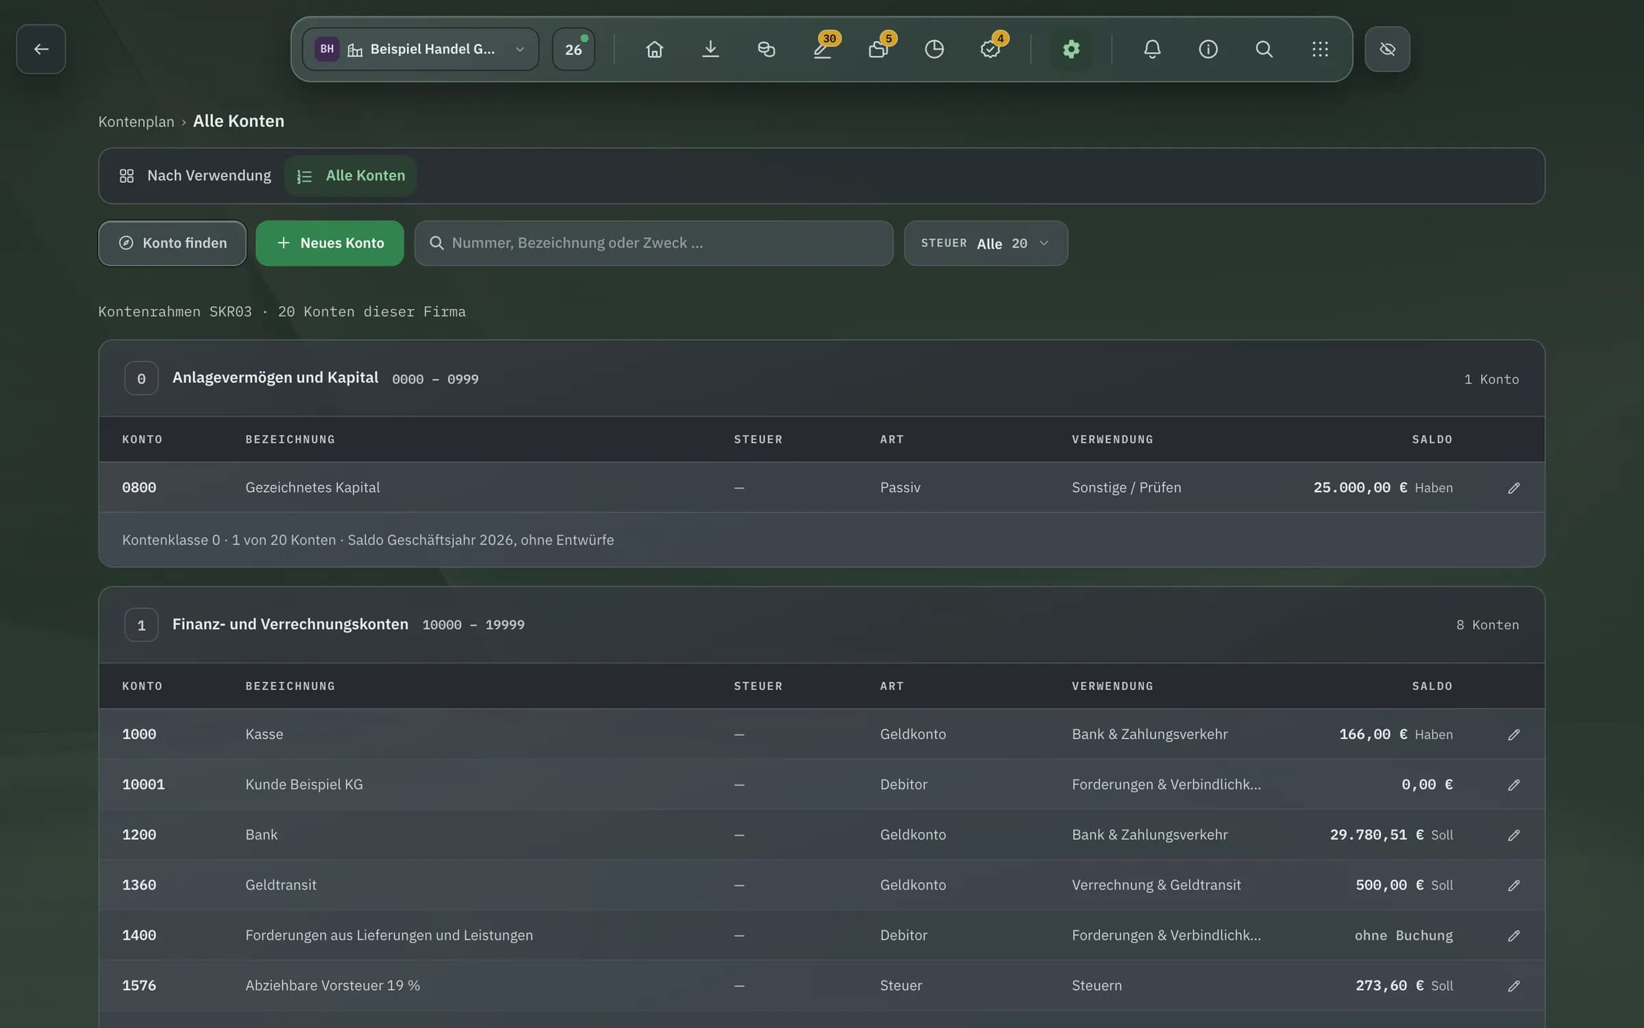The image size is (1644, 1028).
Task: Select the Kunde Beispiel KG row
Action: (x=821, y=784)
